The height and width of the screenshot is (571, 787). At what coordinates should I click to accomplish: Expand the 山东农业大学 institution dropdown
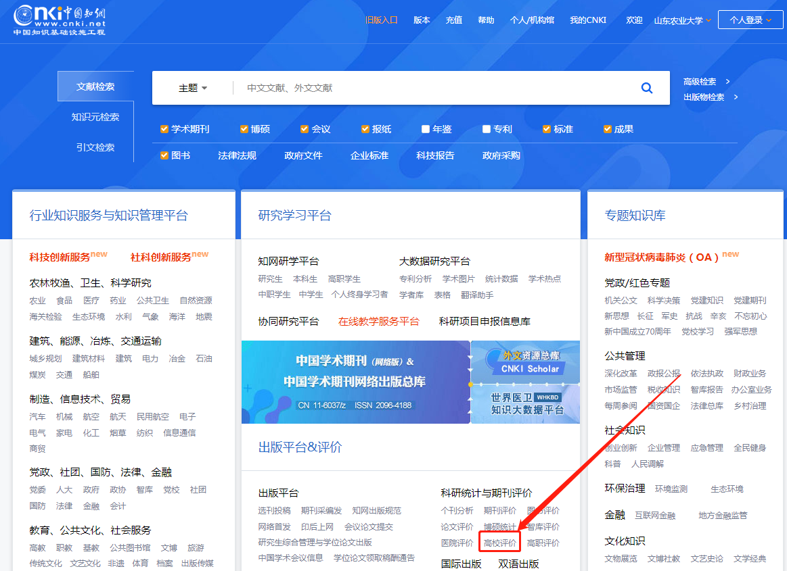[x=683, y=20]
